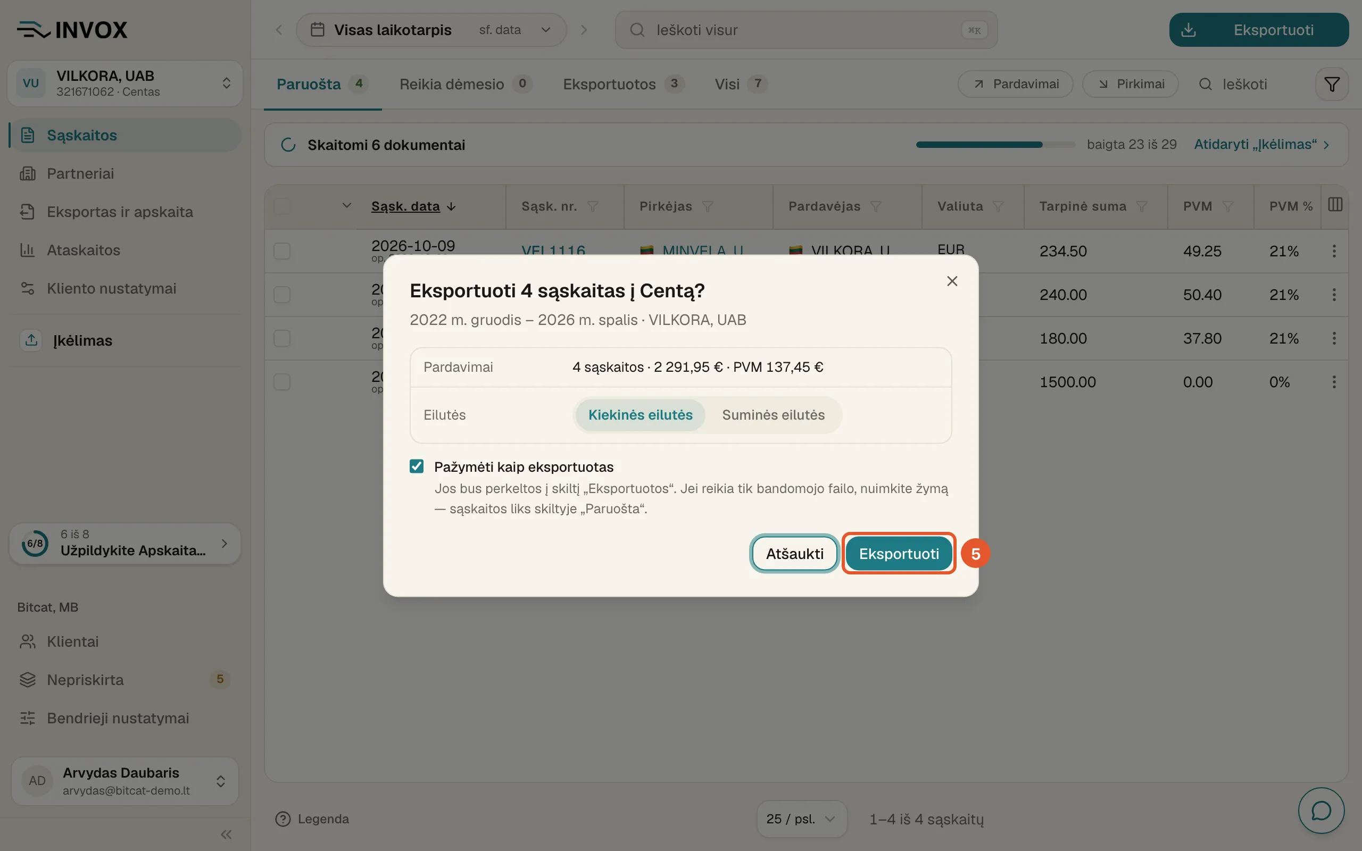Open Paruošta tab
1362x851 pixels.
tap(322, 85)
